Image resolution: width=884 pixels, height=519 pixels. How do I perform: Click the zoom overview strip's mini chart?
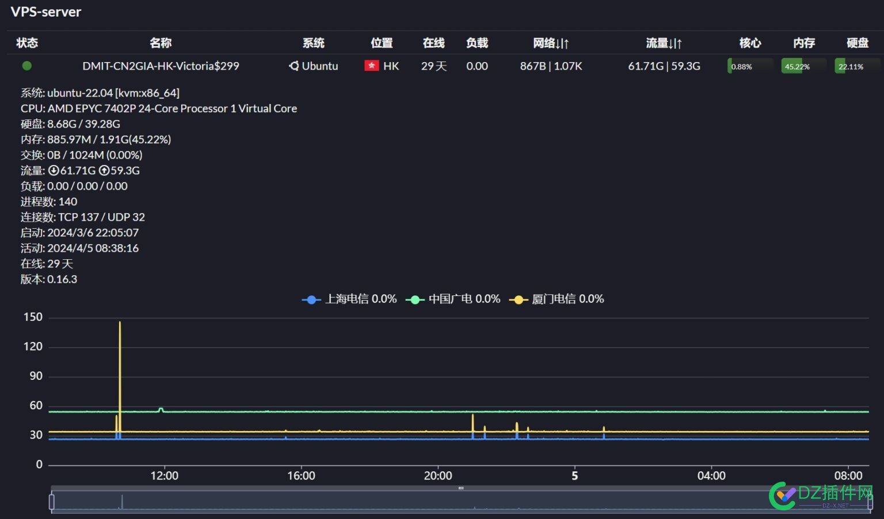click(460, 502)
